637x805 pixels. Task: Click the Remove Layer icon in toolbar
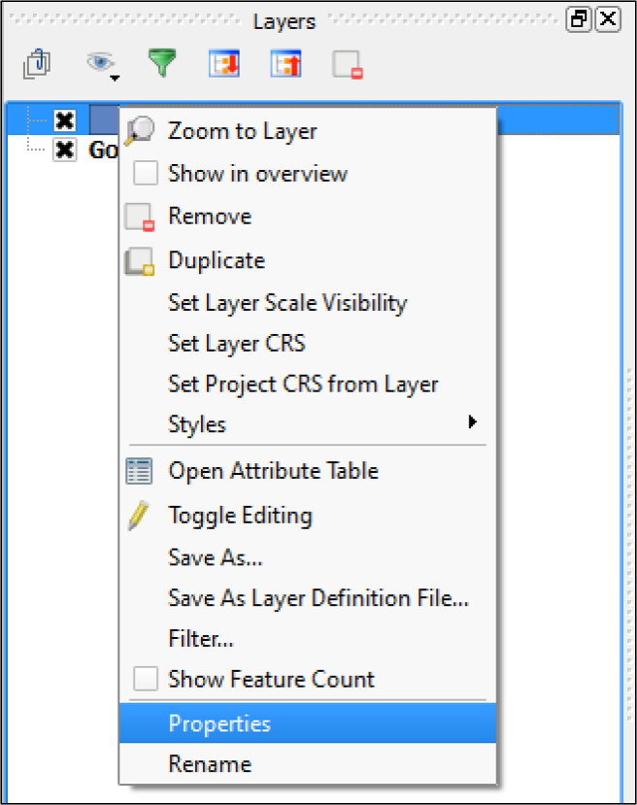click(347, 65)
